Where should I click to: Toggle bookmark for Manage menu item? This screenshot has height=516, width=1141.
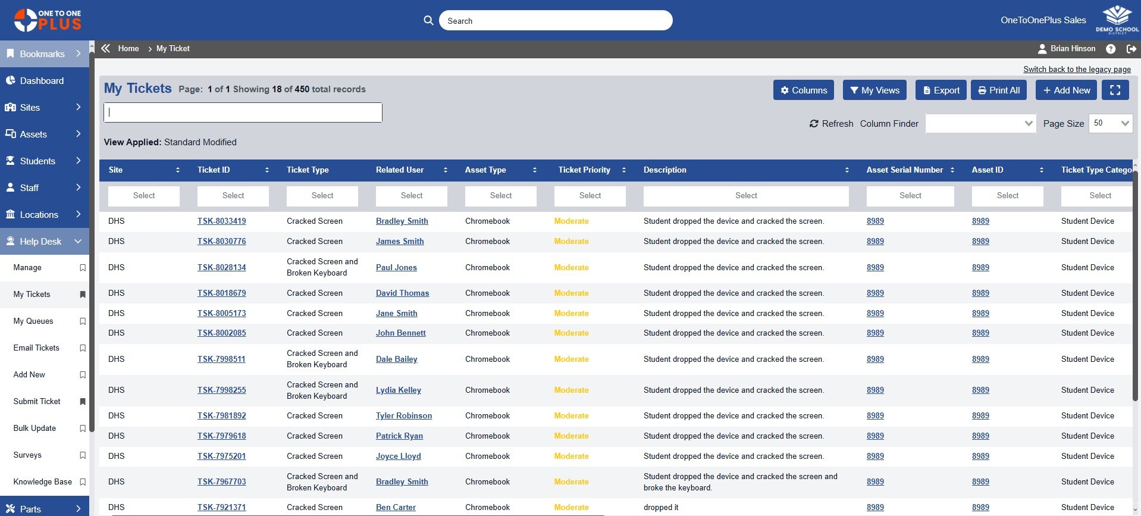pos(83,268)
